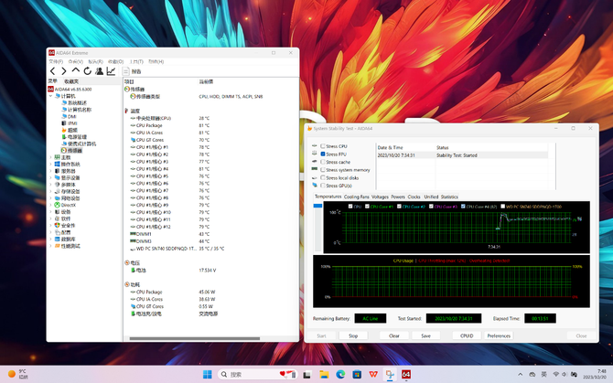Open Preferences in Stability Test window
613x383 pixels.
(x=499, y=335)
